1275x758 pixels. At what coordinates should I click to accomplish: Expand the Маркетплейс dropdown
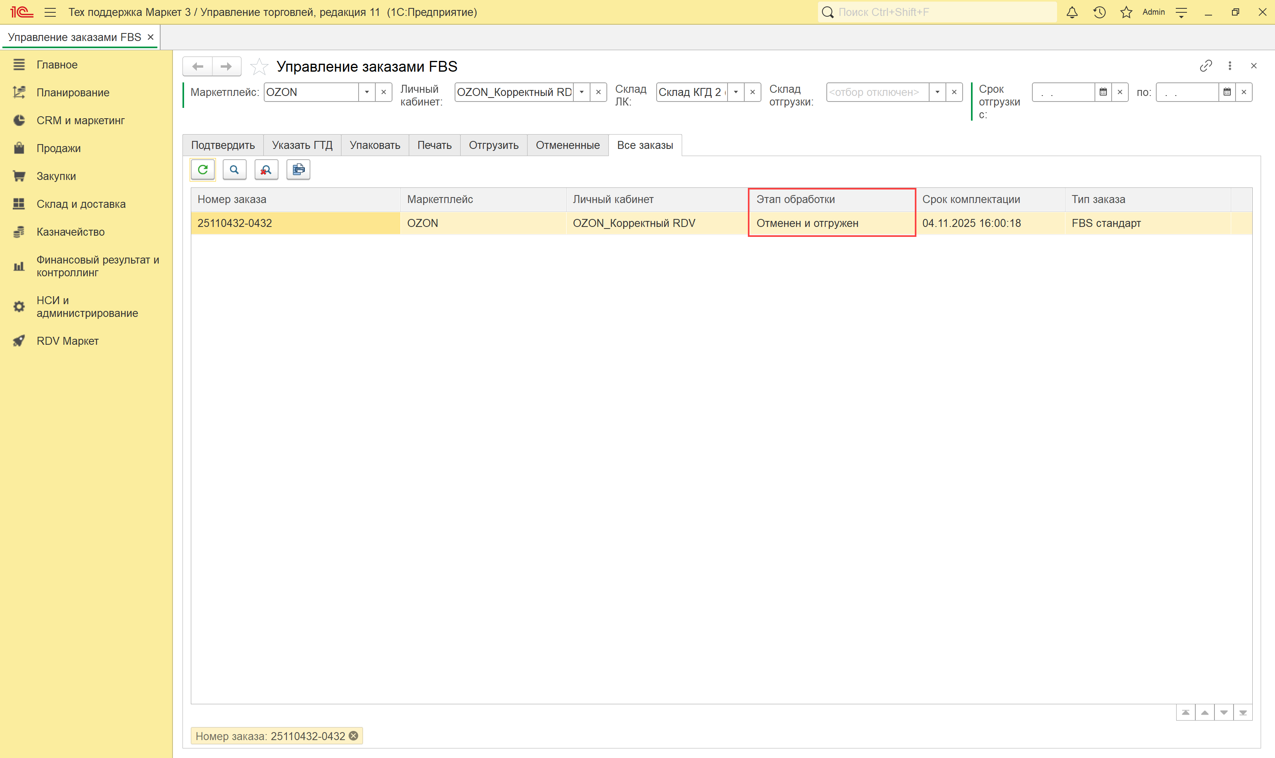[x=367, y=92]
